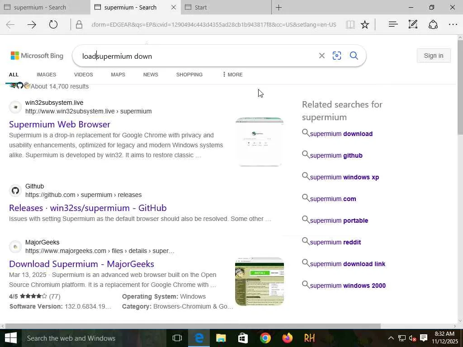This screenshot has height=347, width=463.
Task: Select the SHOPPING results tab
Action: [x=189, y=75]
